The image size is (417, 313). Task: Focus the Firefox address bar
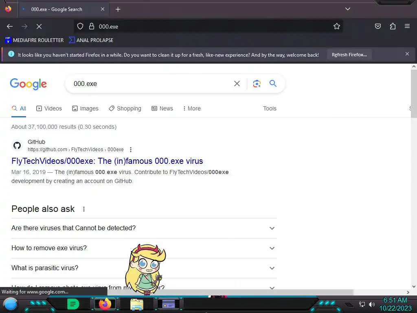[213, 26]
